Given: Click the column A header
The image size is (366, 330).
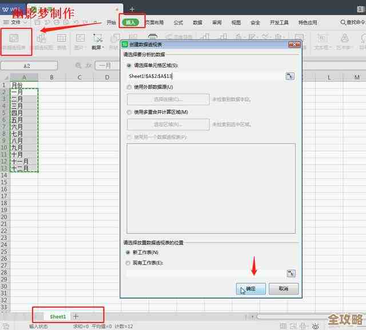Looking at the screenshot, I should tap(24, 77).
